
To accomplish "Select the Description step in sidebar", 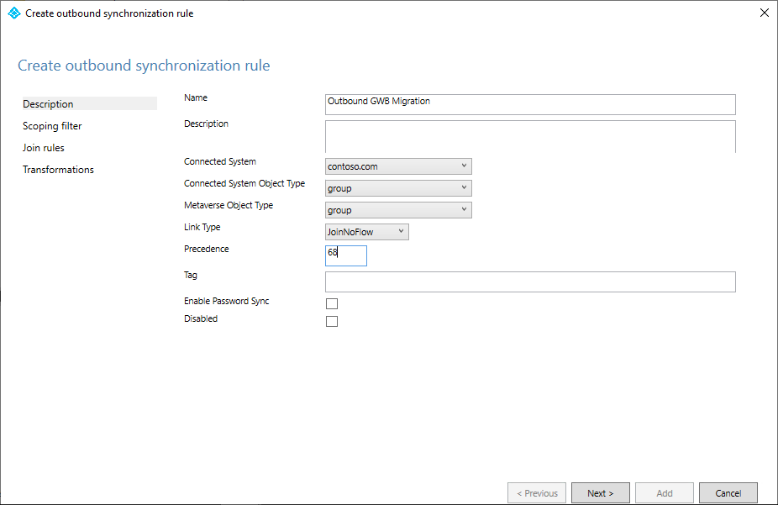I will 89,103.
